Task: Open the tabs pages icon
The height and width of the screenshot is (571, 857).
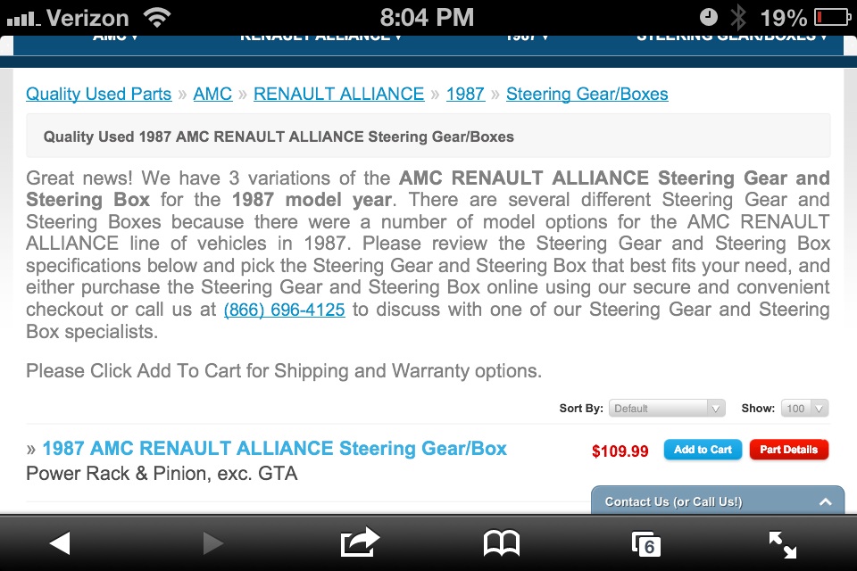Action: [646, 544]
